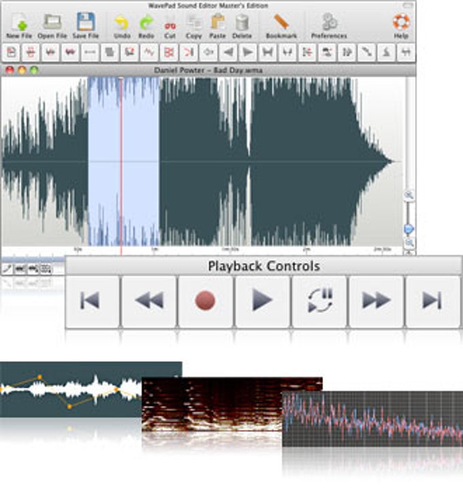Jump to start of the track
The height and width of the screenshot is (489, 463).
(x=91, y=301)
